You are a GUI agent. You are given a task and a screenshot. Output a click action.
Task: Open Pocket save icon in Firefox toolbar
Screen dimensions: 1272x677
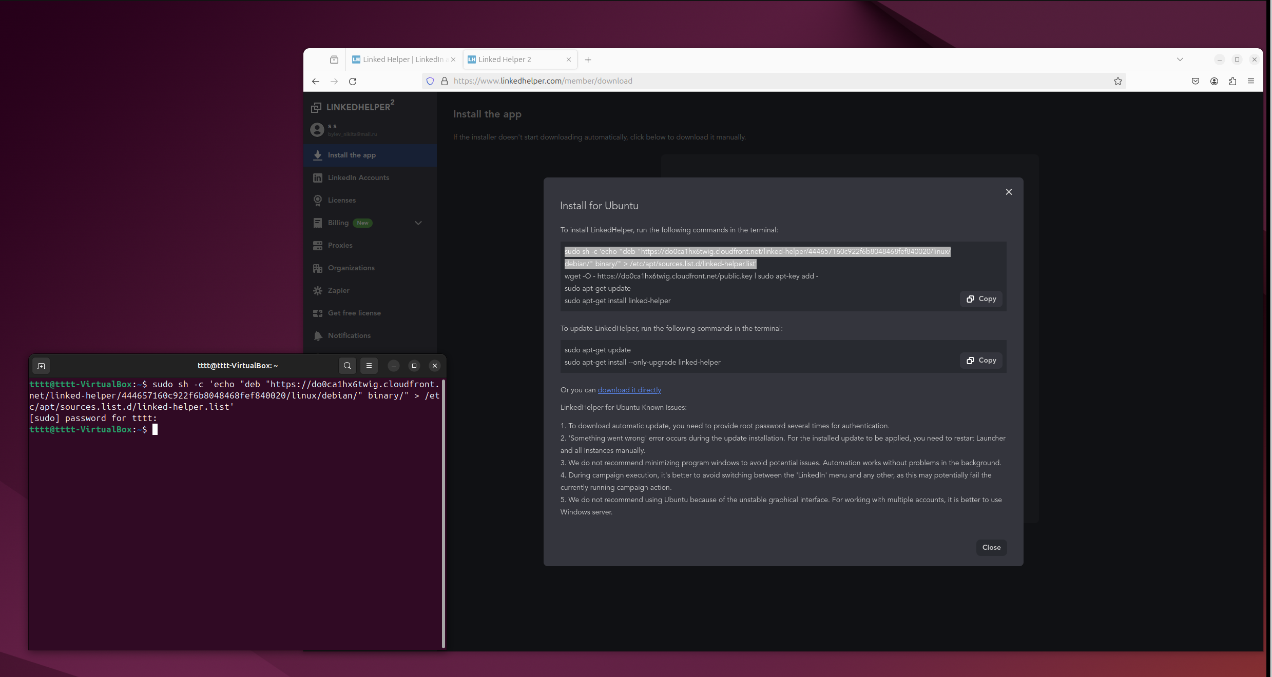1196,81
